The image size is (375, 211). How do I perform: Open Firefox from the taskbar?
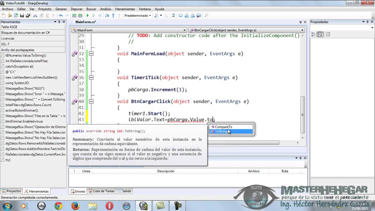pos(76,206)
